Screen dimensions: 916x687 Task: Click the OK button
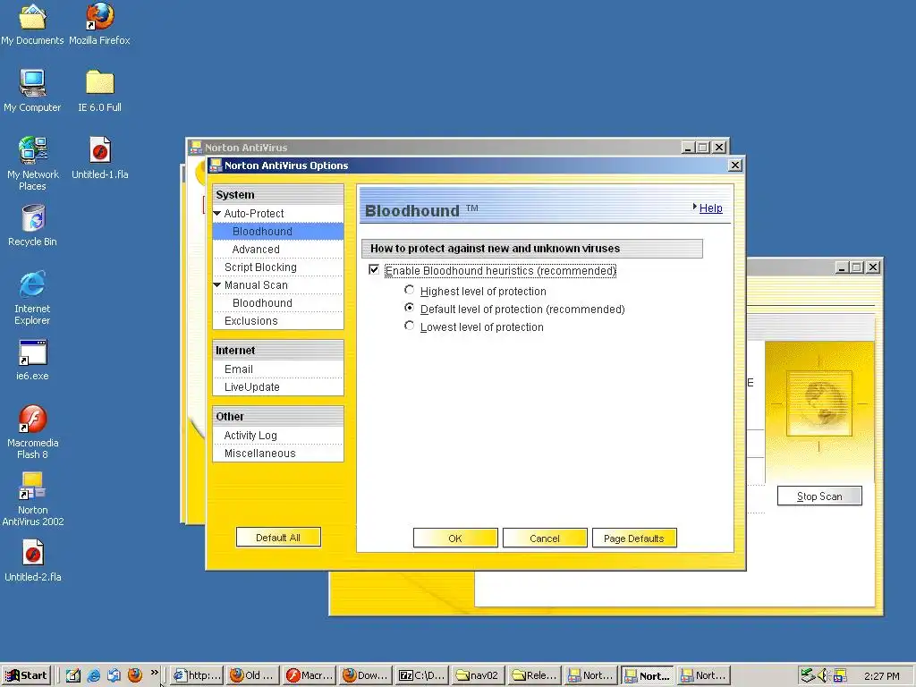pyautogui.click(x=455, y=538)
